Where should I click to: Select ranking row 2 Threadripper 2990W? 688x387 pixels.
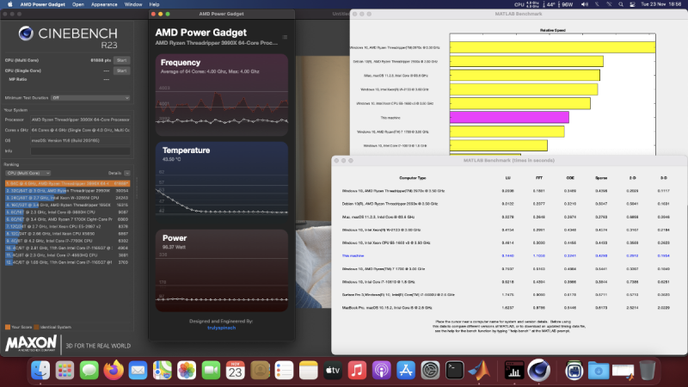pyautogui.click(x=68, y=191)
